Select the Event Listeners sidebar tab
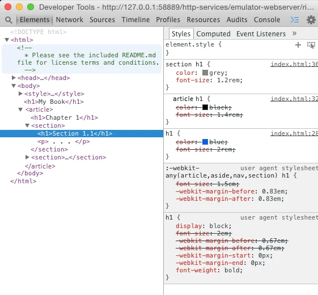Image resolution: width=318 pixels, height=295 pixels. [261, 33]
